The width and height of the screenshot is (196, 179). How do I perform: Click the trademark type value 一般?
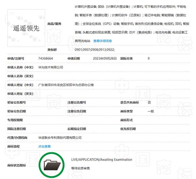click(x=151, y=111)
